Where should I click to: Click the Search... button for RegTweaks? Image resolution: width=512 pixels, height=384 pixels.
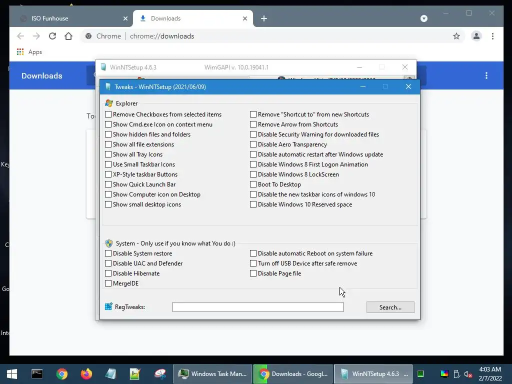point(390,307)
